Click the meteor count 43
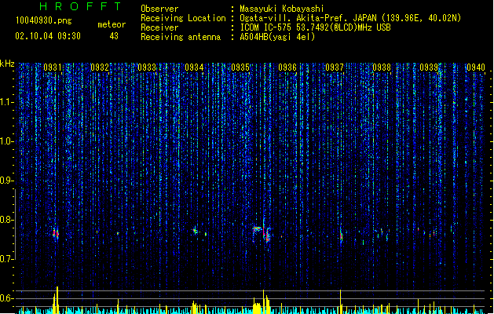 tap(114, 36)
